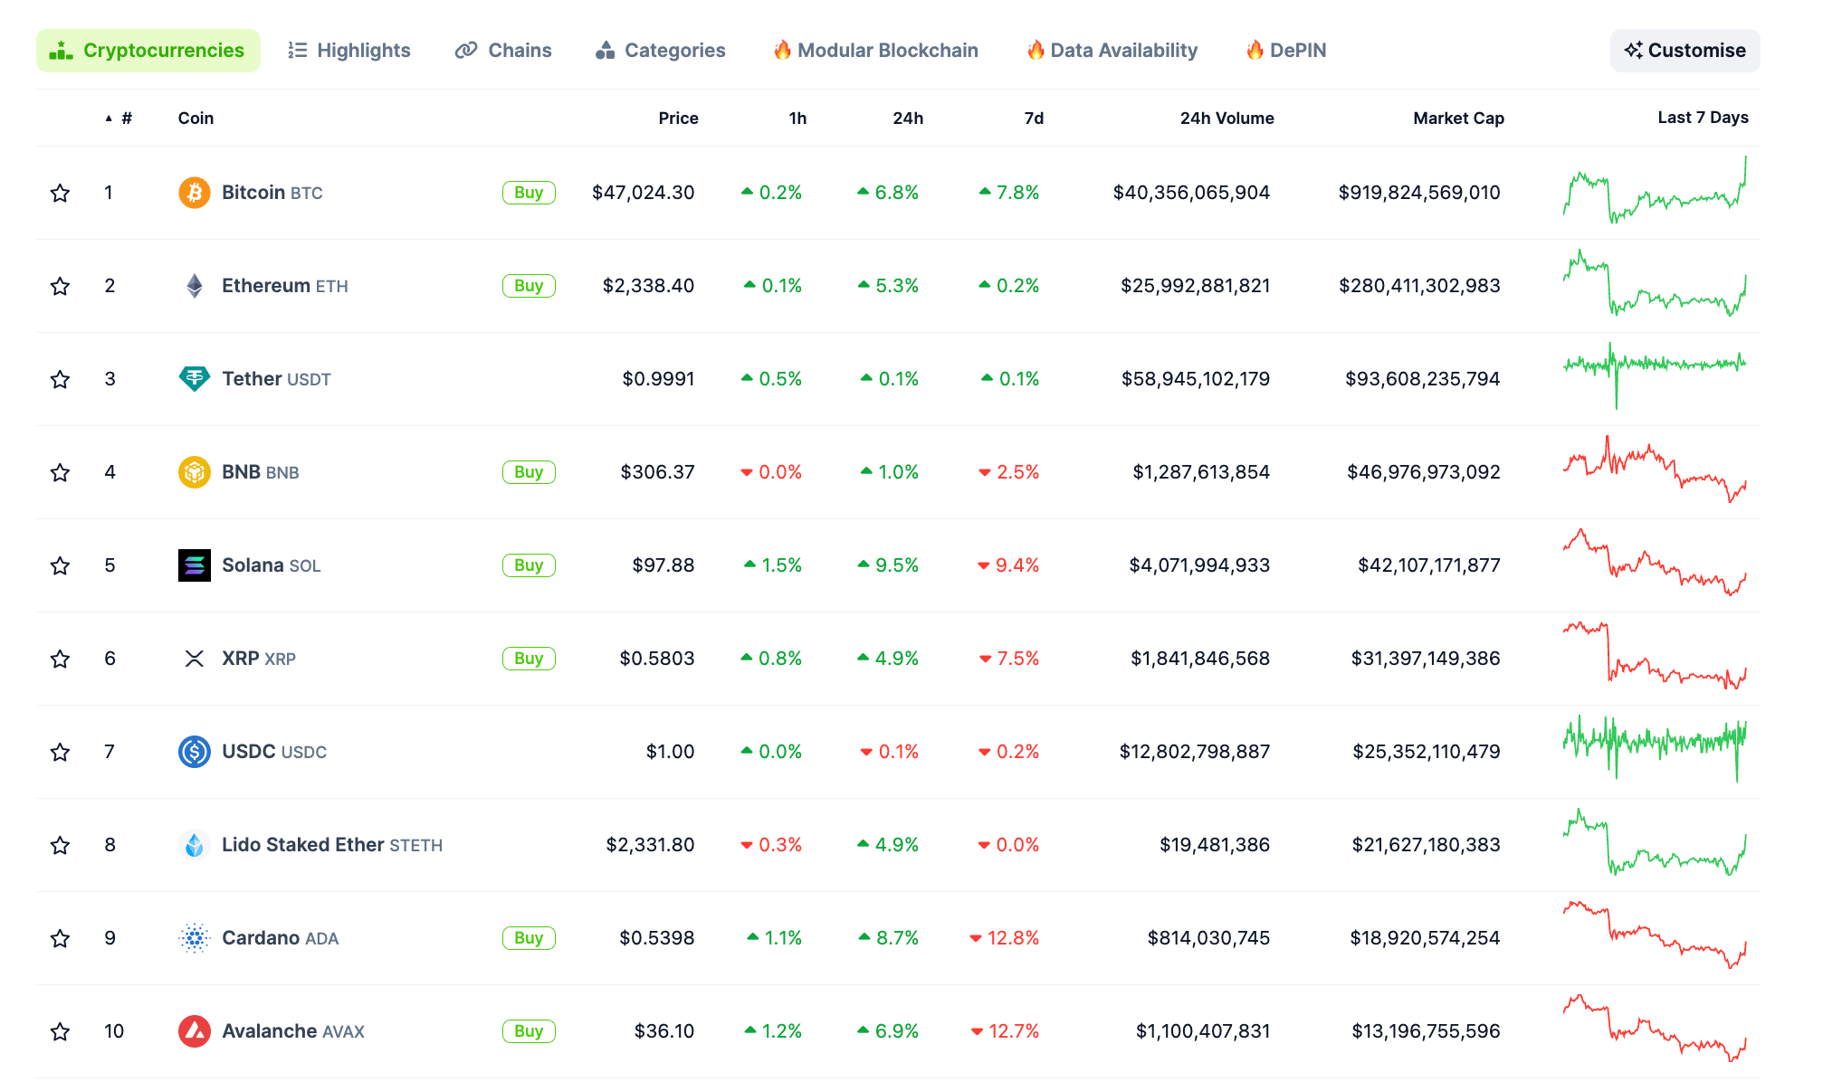
Task: Star the USDC row
Action: click(60, 752)
